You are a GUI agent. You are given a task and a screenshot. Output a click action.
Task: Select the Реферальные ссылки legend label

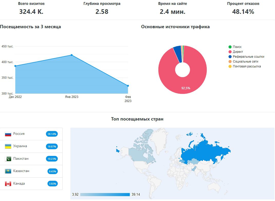[x=249, y=57]
